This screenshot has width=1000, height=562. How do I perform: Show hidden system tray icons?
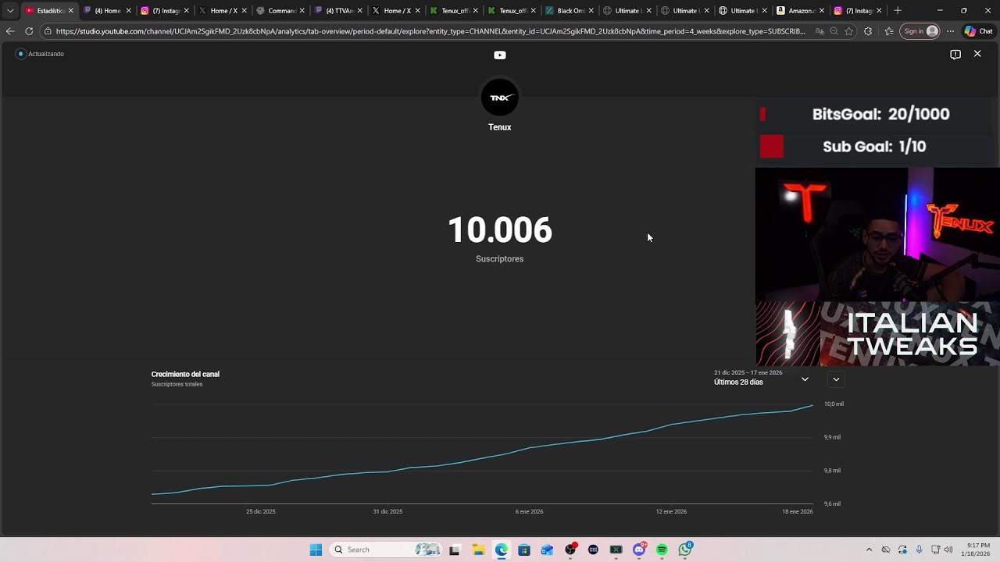[869, 550]
